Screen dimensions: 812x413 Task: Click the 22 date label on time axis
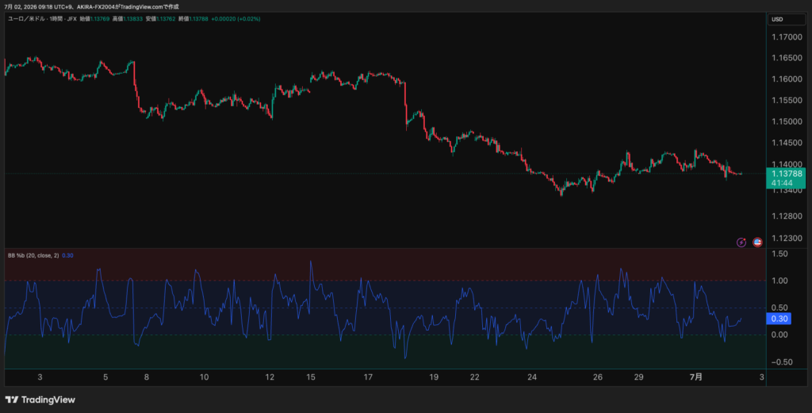[474, 377]
